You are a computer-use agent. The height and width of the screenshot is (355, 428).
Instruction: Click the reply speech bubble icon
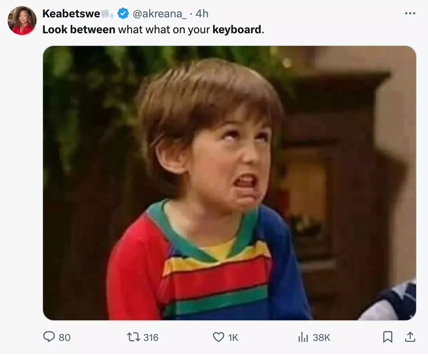pos(49,337)
